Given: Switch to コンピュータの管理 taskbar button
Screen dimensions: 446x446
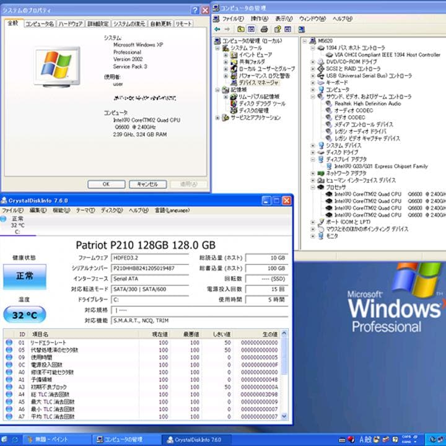Looking at the screenshot, I should point(126,439).
